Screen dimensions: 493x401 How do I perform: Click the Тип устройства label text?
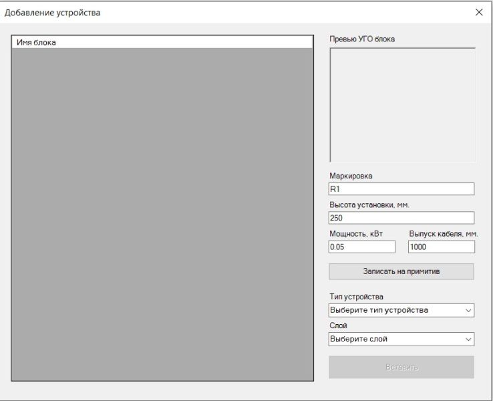coord(356,297)
